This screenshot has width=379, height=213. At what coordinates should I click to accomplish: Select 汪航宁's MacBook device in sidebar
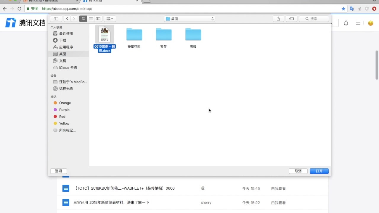coord(69,82)
